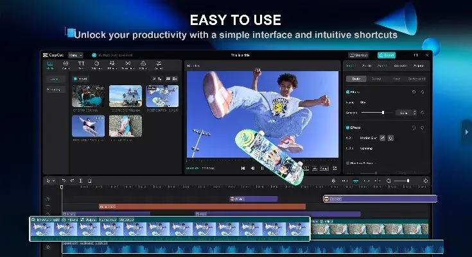This screenshot has height=257, width=472.
Task: Open the Filters panel icon in top toolbar
Action: [x=143, y=65]
